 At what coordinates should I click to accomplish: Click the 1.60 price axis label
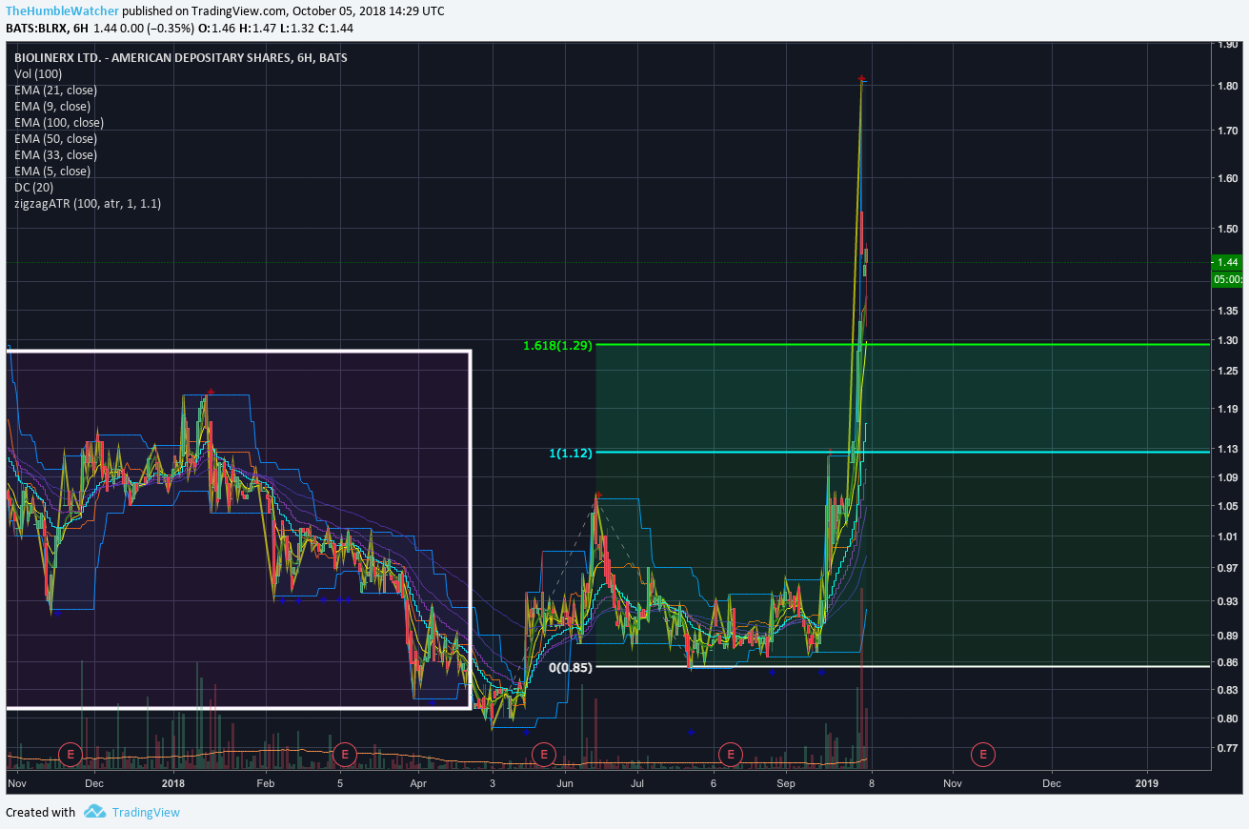1227,177
